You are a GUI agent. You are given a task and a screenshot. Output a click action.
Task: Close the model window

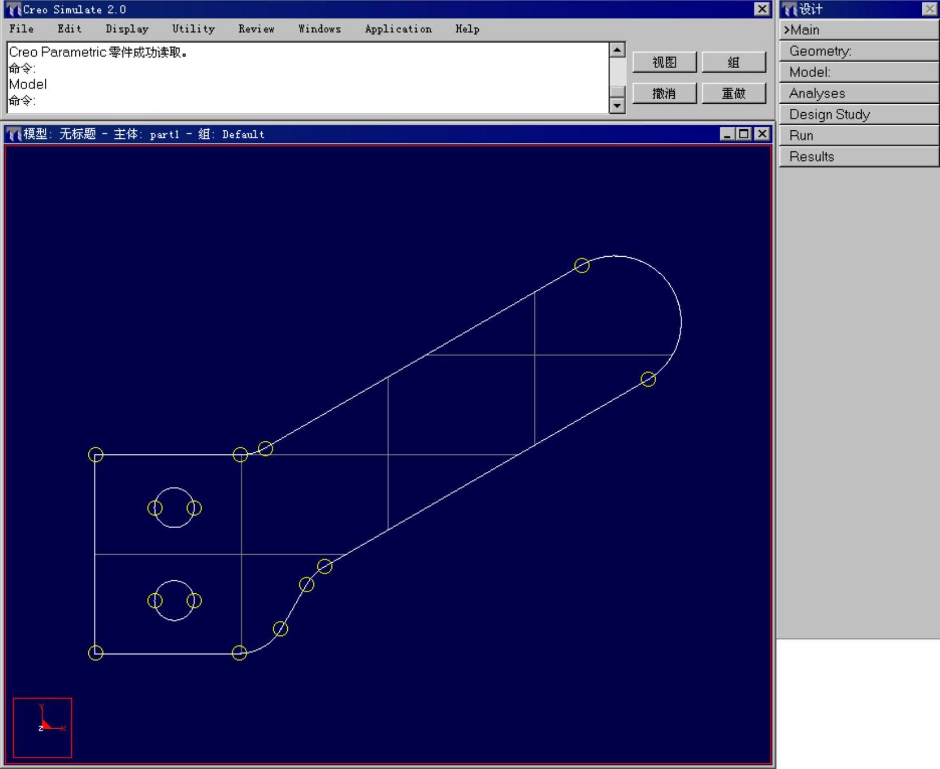coord(763,134)
